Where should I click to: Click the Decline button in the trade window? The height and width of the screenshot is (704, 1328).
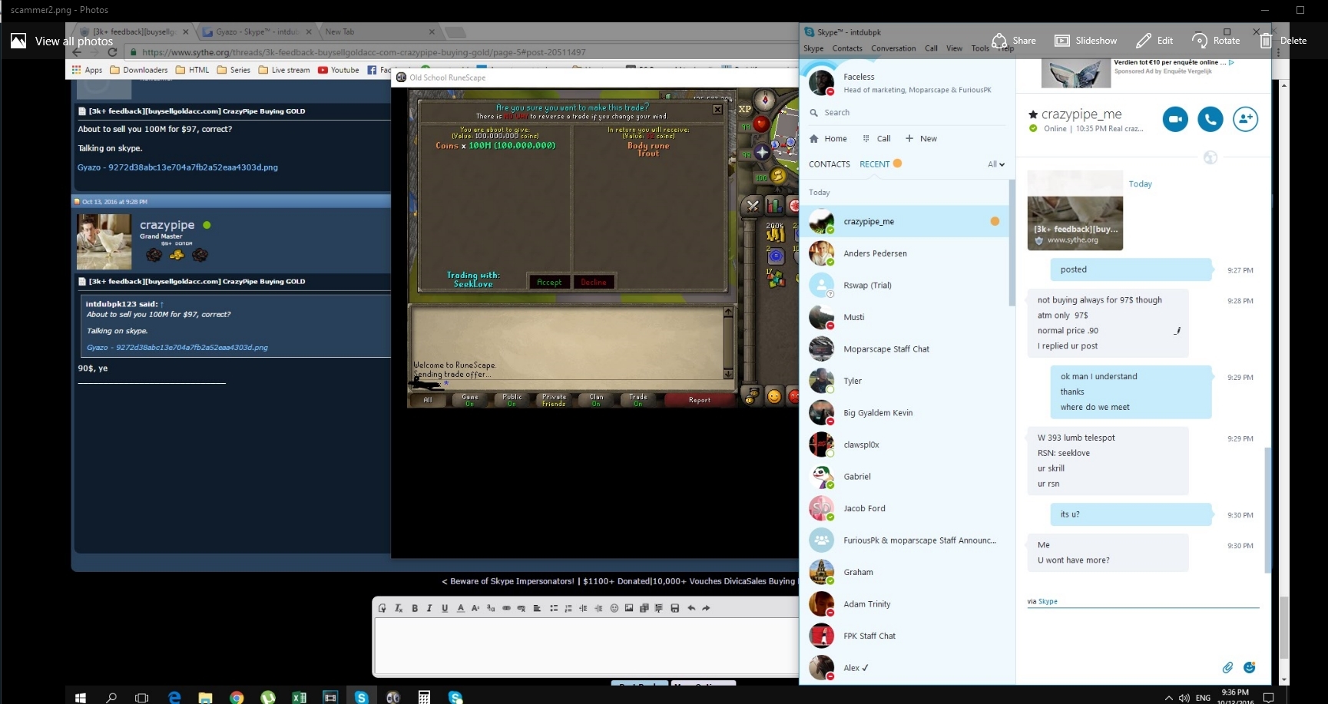tap(594, 282)
